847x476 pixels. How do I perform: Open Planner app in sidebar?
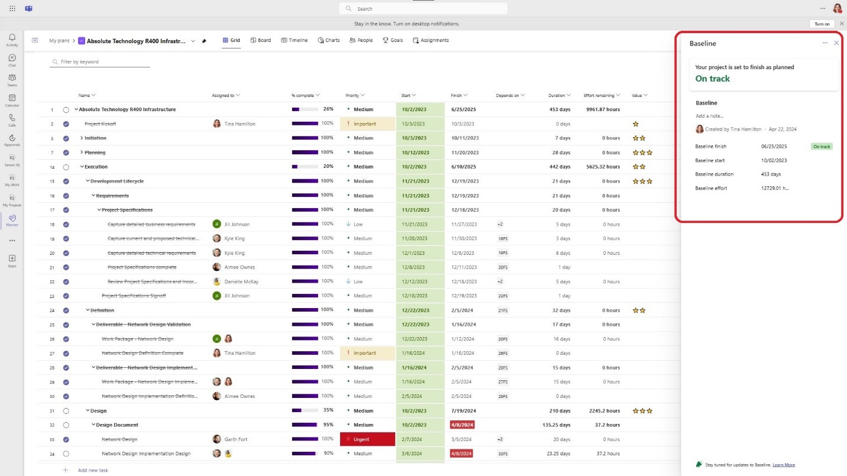pos(12,220)
